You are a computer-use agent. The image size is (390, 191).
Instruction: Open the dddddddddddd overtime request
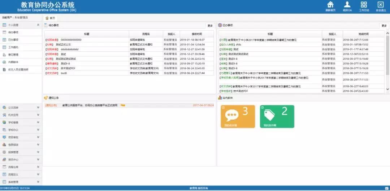(70, 49)
